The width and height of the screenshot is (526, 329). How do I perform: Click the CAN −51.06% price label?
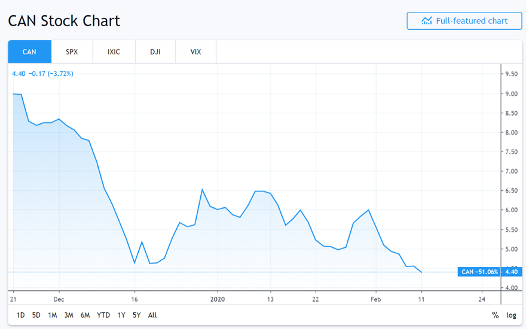(x=480, y=272)
